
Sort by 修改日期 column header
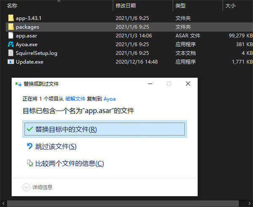(x=126, y=6)
